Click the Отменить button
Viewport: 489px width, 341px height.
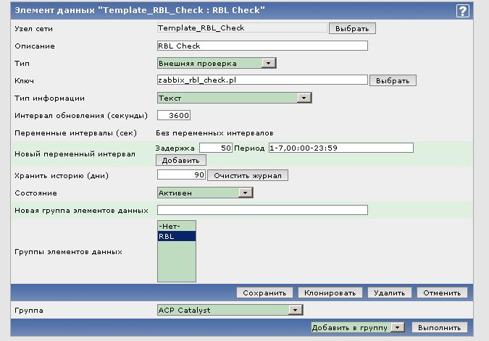tap(442, 292)
